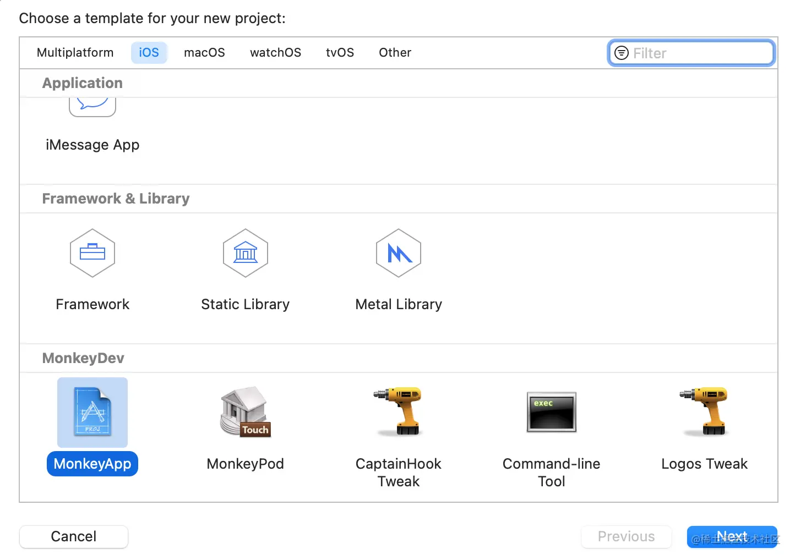
Task: Click the Next button
Action: 732,536
